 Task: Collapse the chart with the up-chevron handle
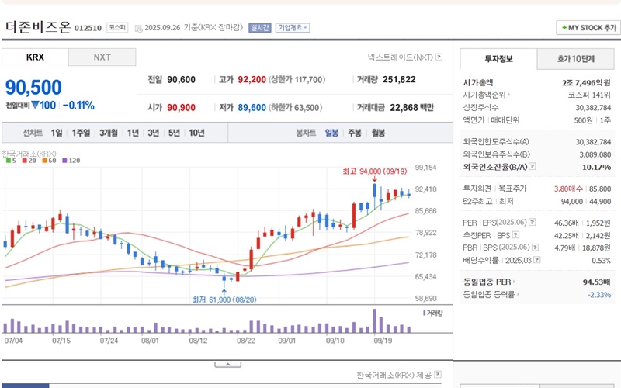pos(227,365)
